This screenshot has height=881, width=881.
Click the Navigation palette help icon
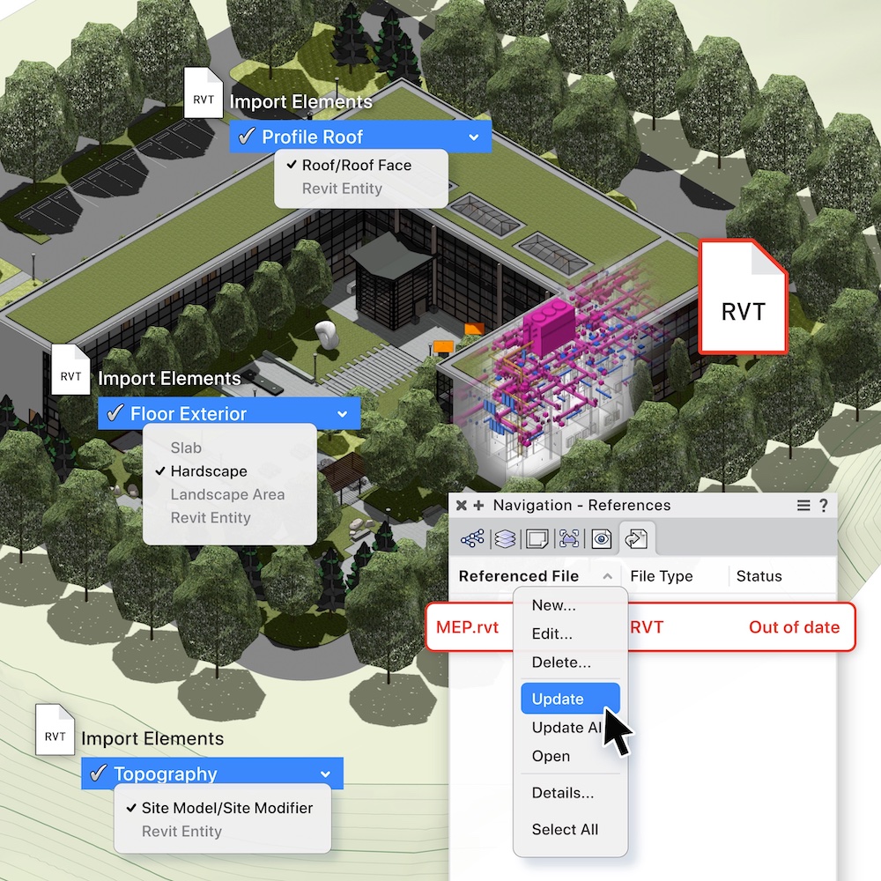tap(823, 505)
